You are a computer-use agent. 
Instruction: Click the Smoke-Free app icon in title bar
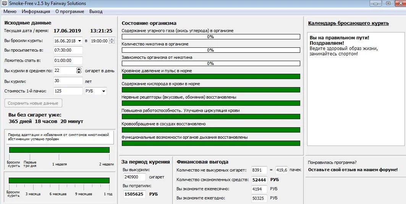(x=4, y=3)
